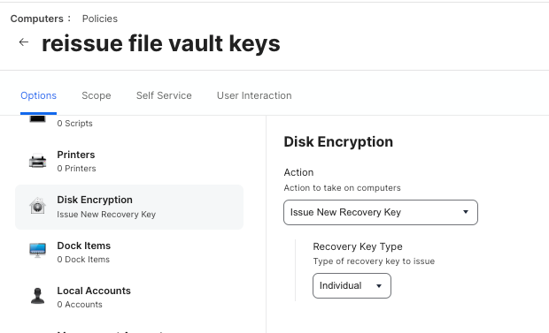Select Dock Items in the options sidebar
The image size is (549, 333).
click(129, 253)
